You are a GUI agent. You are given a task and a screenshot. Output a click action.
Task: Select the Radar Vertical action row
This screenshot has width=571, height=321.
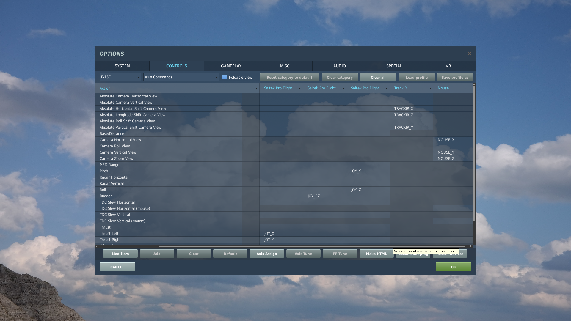pyautogui.click(x=169, y=184)
